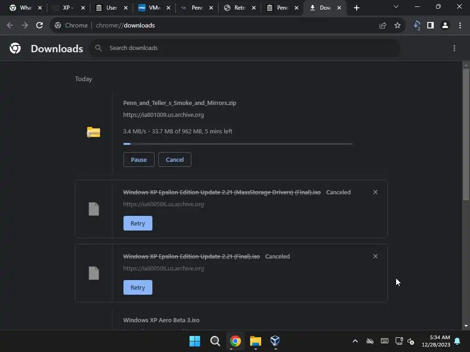Image resolution: width=470 pixels, height=352 pixels.
Task: Close the VMw tab
Action: click(168, 8)
